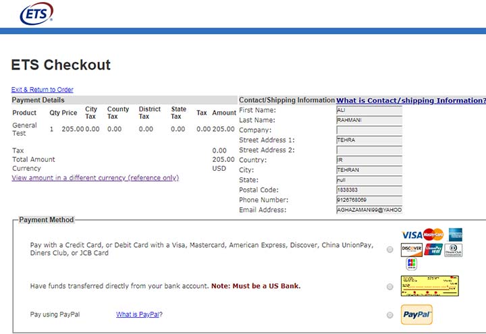The image size is (486, 334).
Task: Click the JCB card logo
Action: [x=411, y=264]
